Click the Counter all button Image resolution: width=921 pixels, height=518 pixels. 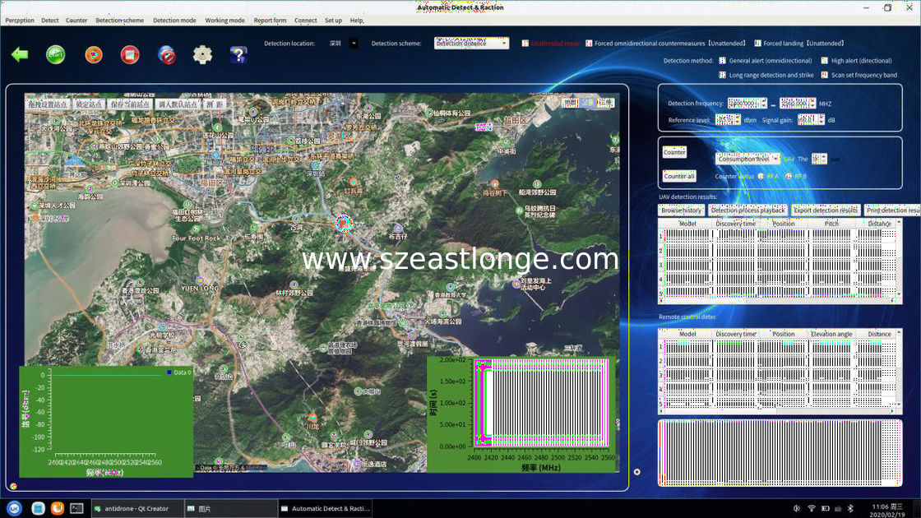[x=679, y=176]
